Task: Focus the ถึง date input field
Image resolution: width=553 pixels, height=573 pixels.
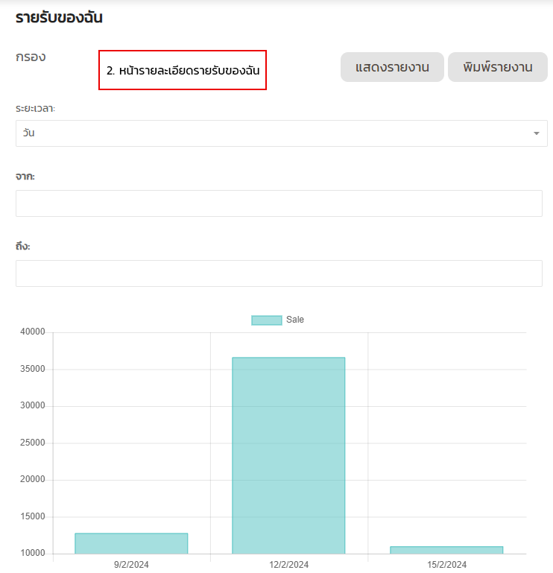Action: tap(279, 273)
